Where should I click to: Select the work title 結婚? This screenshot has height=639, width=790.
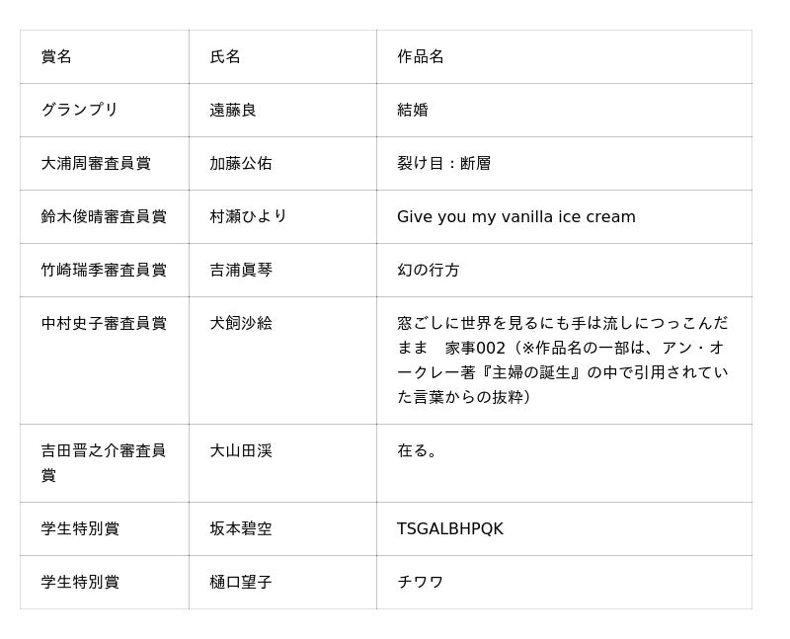point(413,111)
